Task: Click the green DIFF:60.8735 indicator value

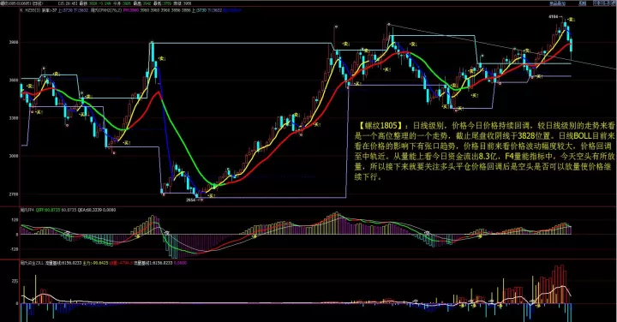Action: pyautogui.click(x=48, y=210)
